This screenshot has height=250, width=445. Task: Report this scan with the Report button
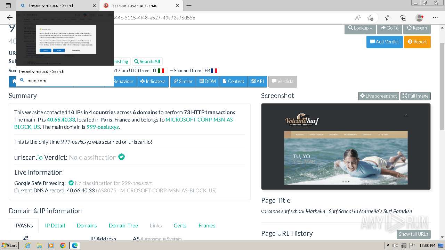coord(417,42)
